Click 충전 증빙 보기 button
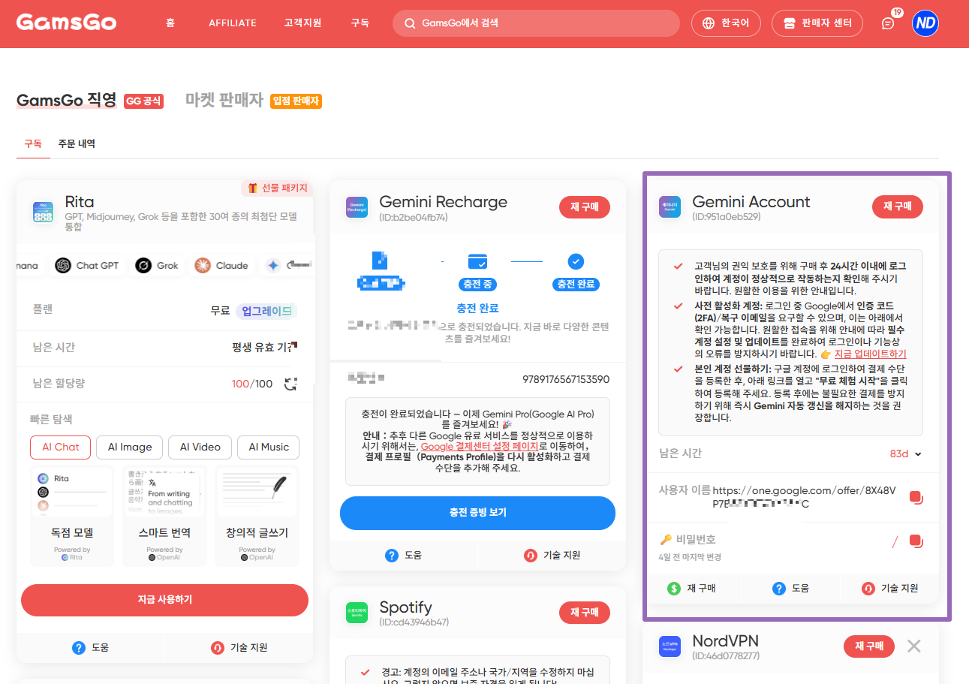 point(477,513)
